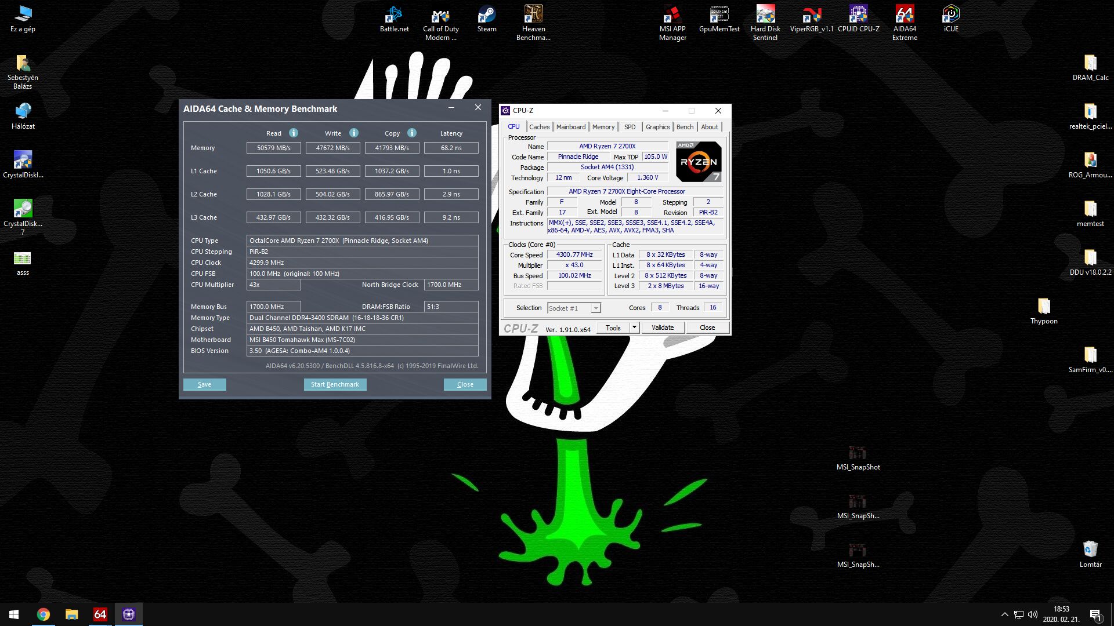Click the Motherboard field MSI B450 Tomahawk Max

tap(363, 340)
